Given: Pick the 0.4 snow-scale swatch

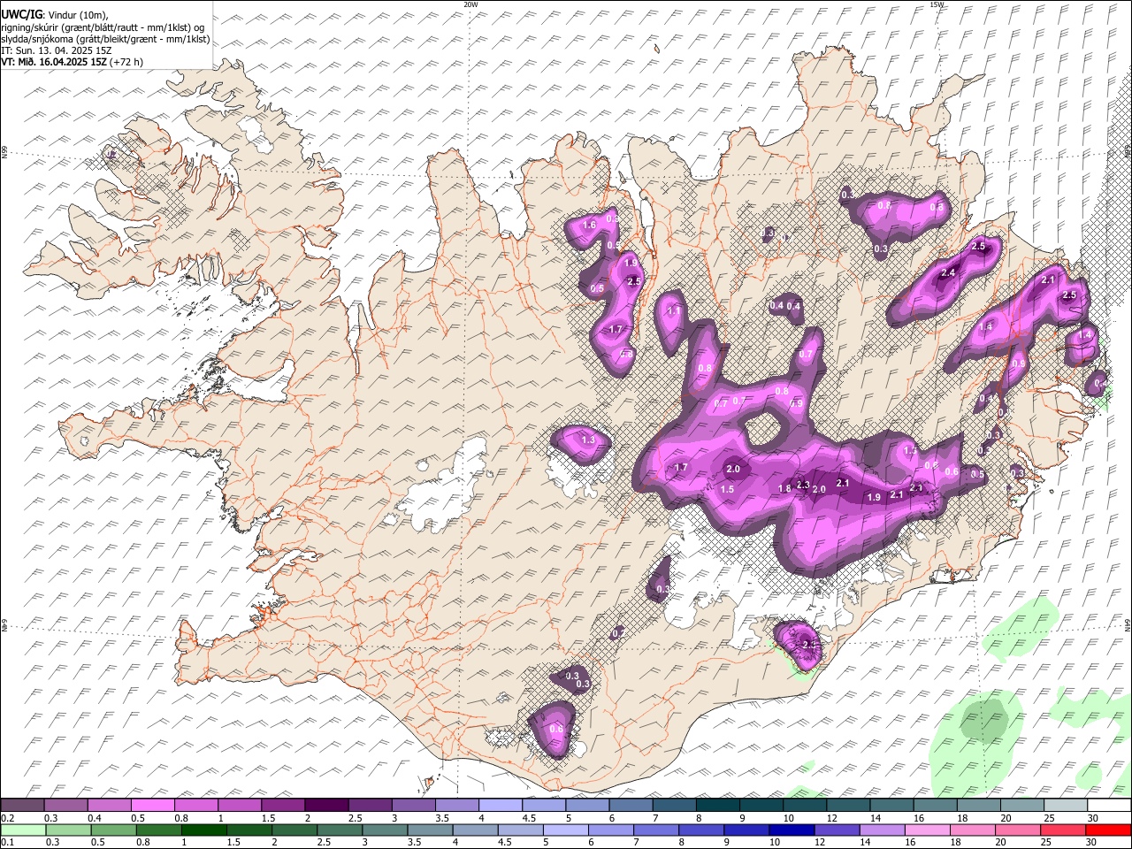Looking at the screenshot, I should click(109, 805).
